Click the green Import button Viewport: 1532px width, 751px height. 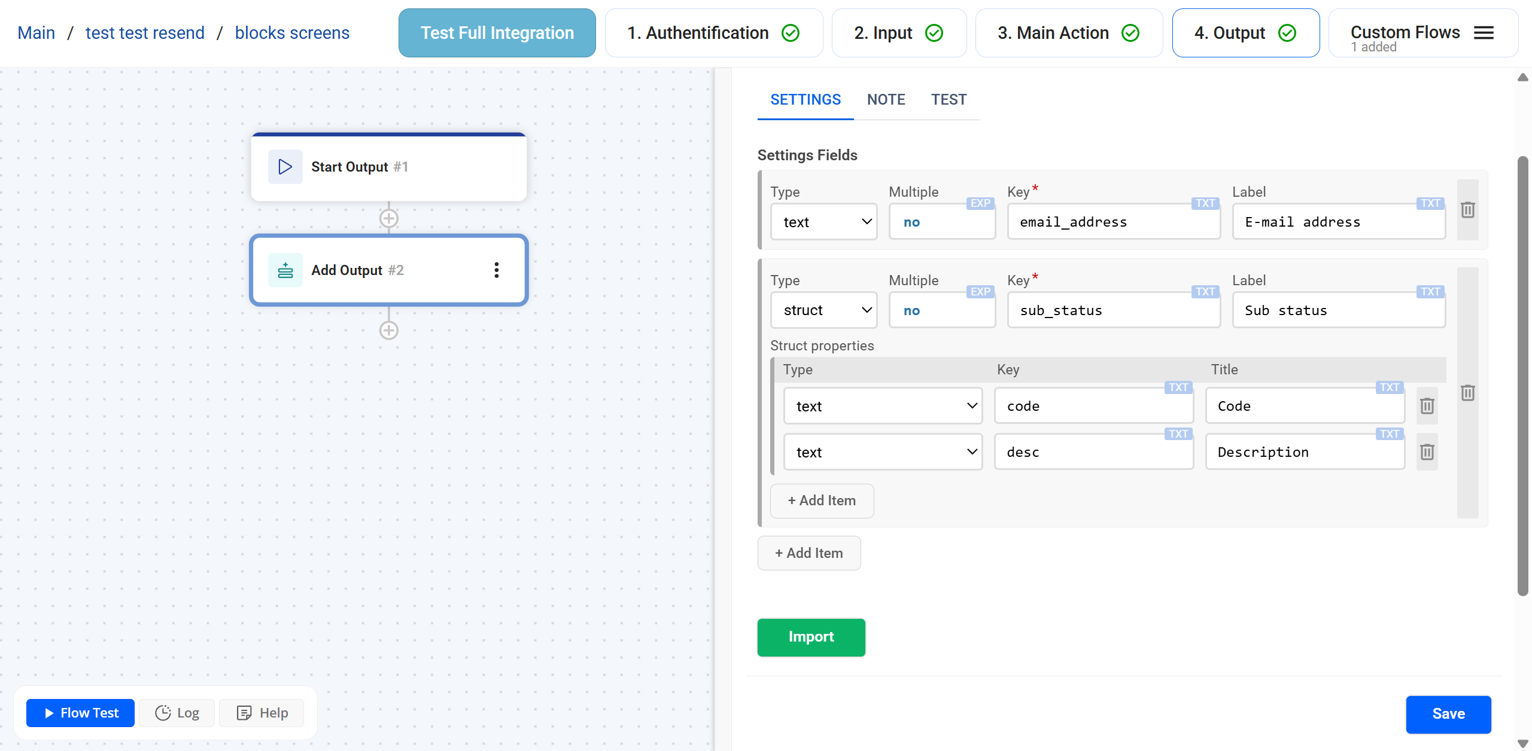[x=811, y=637]
